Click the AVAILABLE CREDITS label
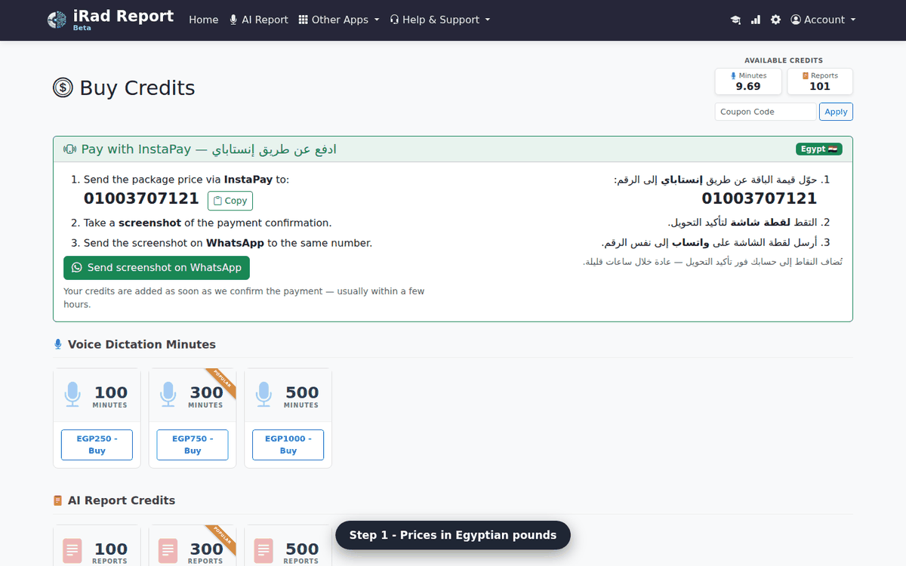Screen dimensions: 906x566 coord(784,60)
